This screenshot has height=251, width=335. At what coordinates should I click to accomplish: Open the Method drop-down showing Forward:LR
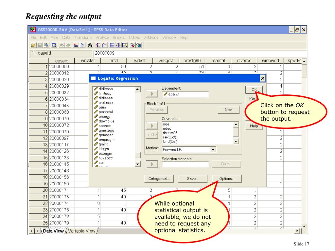213,150
